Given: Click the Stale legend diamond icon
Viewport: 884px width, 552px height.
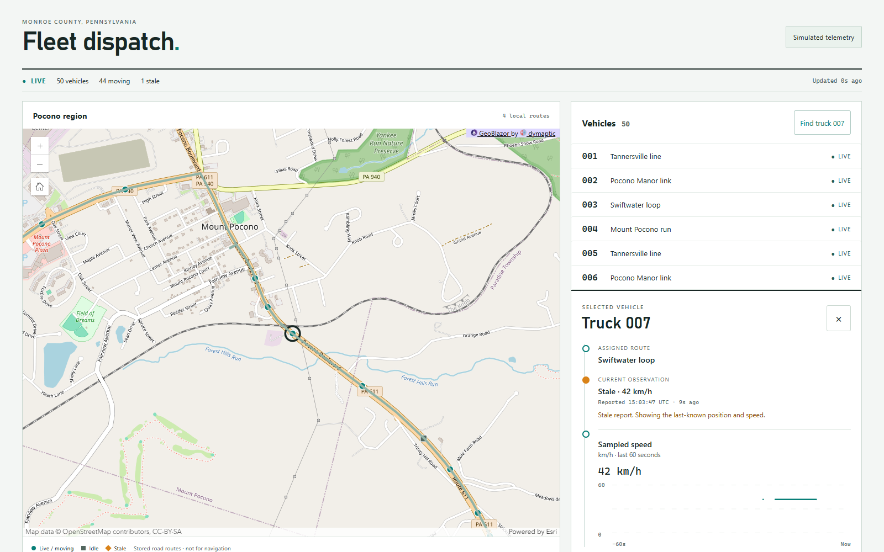Looking at the screenshot, I should point(108,548).
